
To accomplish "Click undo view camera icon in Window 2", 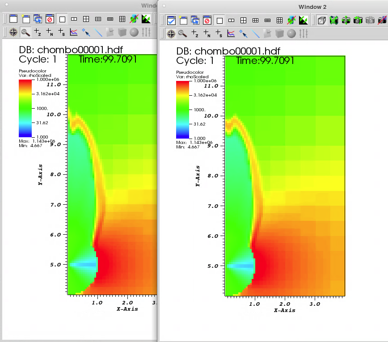I will click(x=358, y=20).
